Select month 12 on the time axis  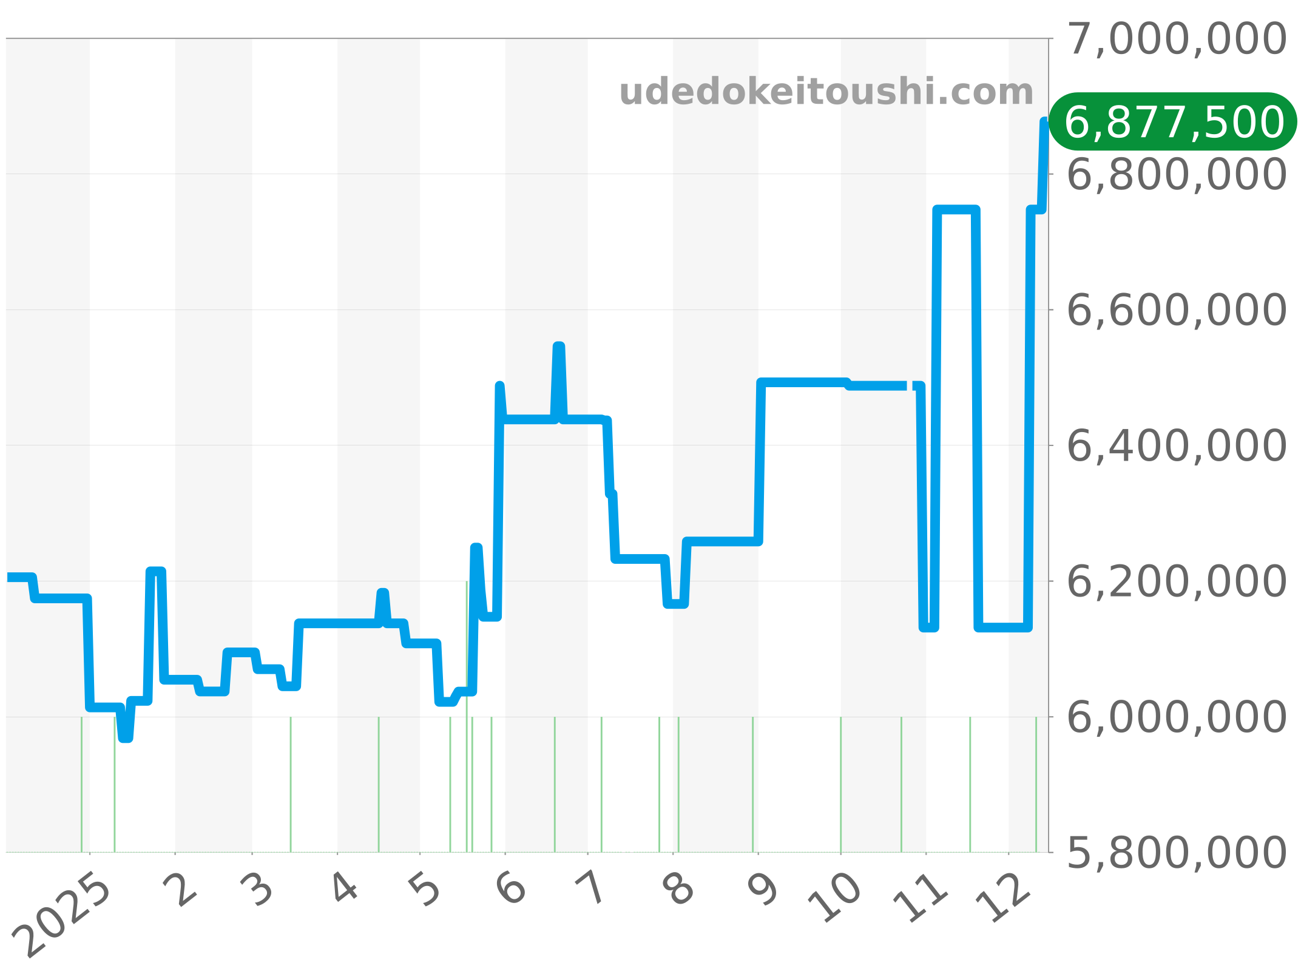coord(1003,898)
